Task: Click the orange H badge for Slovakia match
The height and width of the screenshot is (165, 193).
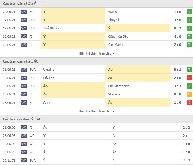Action: (x=189, y=94)
